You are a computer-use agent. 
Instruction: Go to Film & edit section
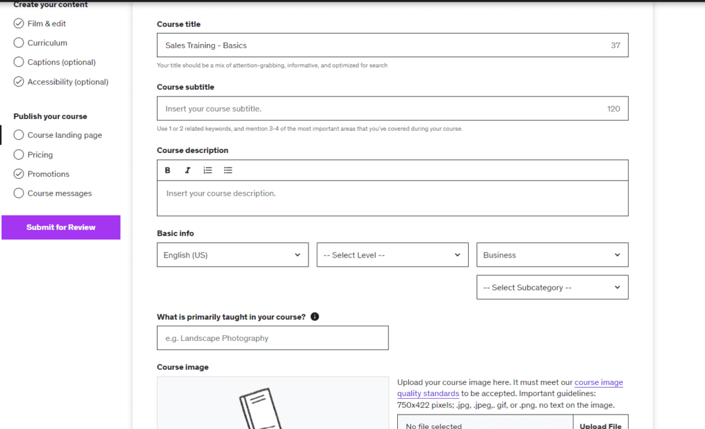[x=46, y=23]
